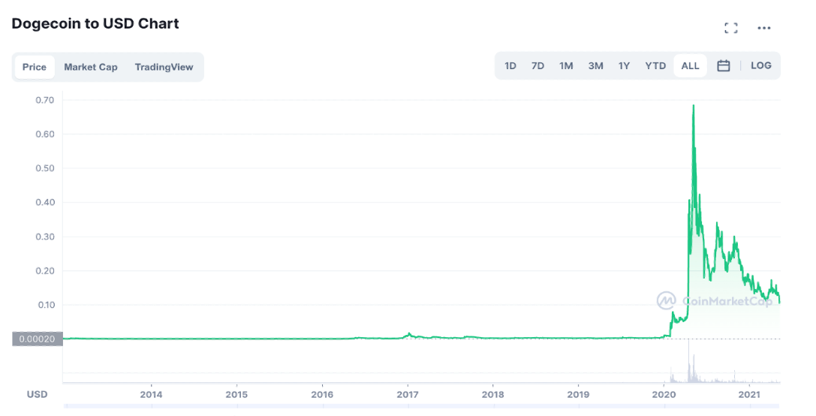816x416 pixels.
Task: Select the 3M time range
Action: 595,65
